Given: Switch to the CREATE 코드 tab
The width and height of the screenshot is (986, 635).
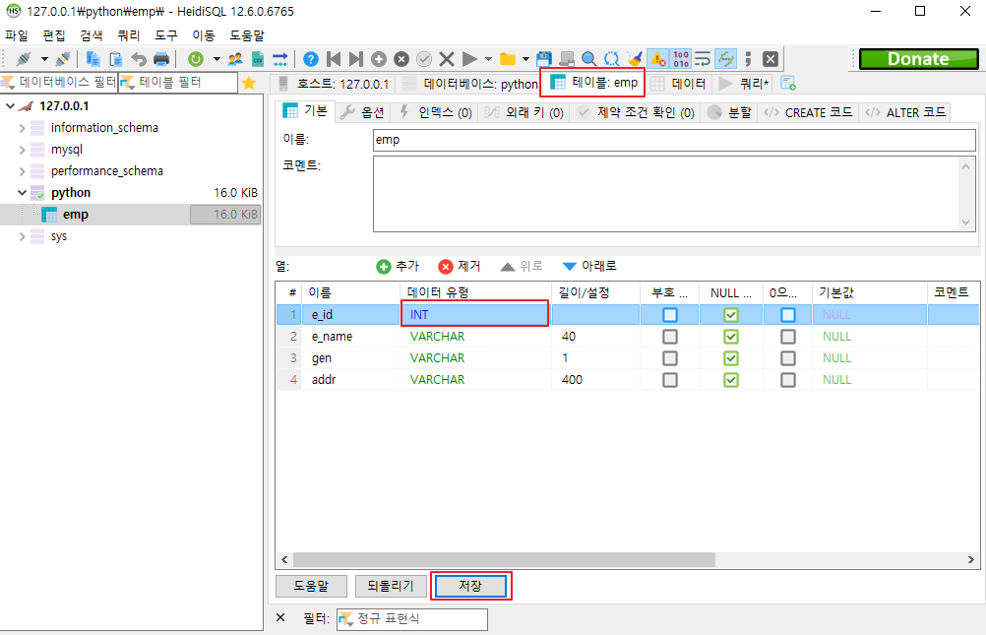Looking at the screenshot, I should tap(808, 112).
